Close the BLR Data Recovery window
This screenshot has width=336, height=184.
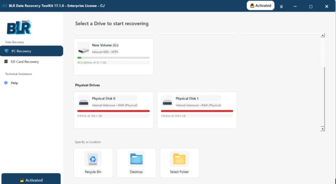[326, 7]
